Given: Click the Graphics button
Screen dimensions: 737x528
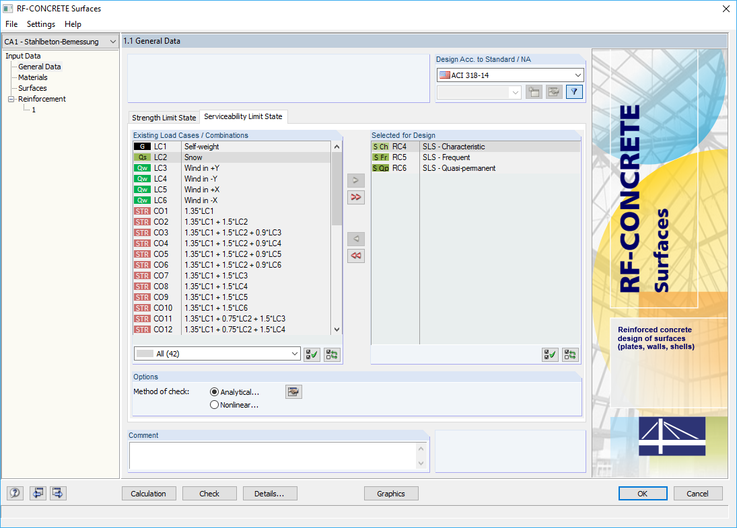Looking at the screenshot, I should point(391,494).
